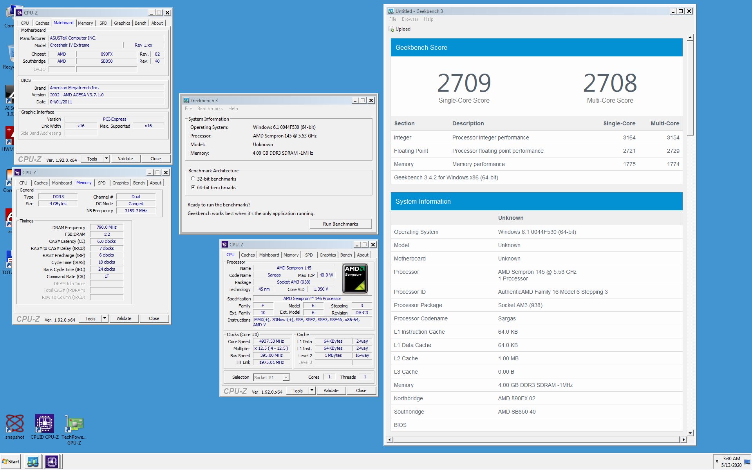This screenshot has height=470, width=752.
Task: Click the Geekbench results window title icon
Action: 390,11
